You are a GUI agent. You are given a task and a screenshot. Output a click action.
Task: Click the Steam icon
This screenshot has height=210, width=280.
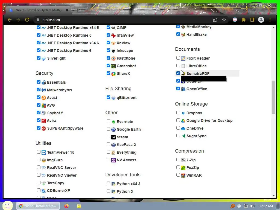(x=113, y=137)
